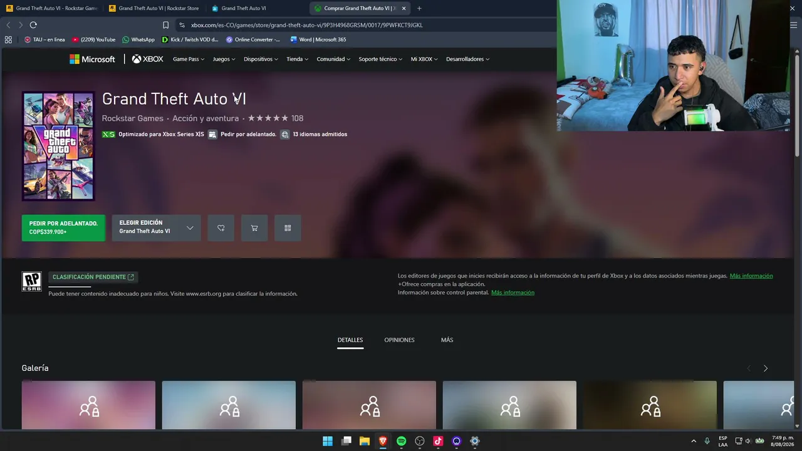Launch File Explorer from the taskbar
The height and width of the screenshot is (451, 802).
coord(364,441)
